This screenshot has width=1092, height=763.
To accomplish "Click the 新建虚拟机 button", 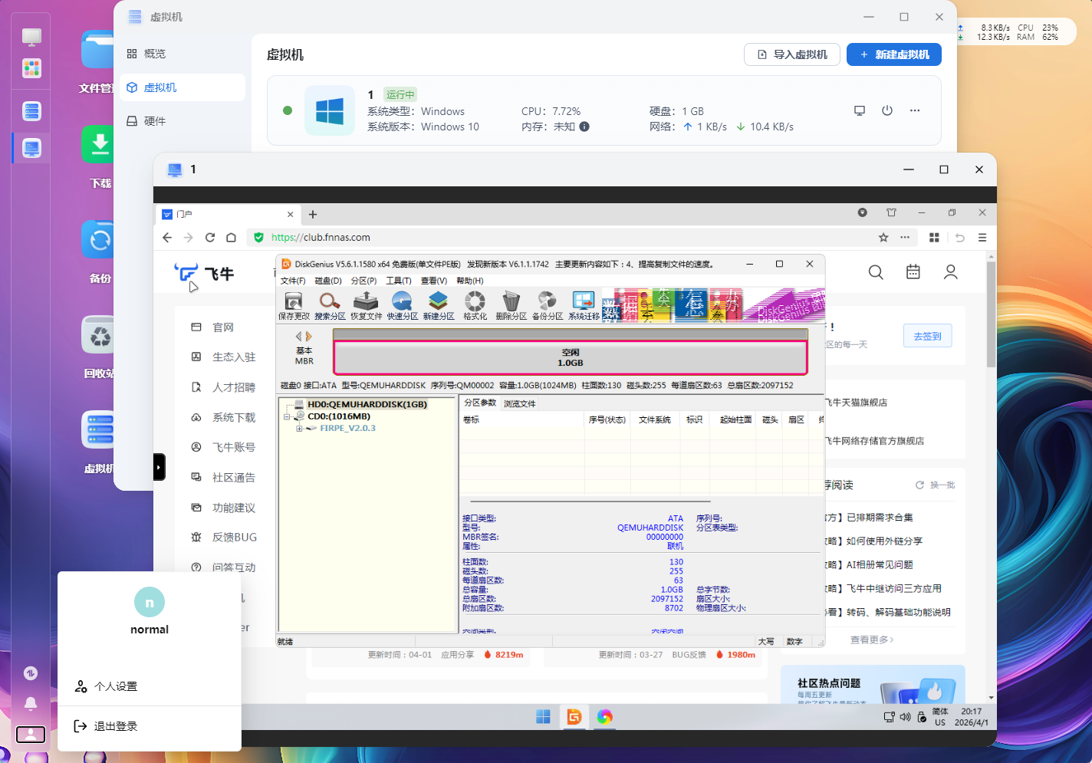I will coord(893,54).
